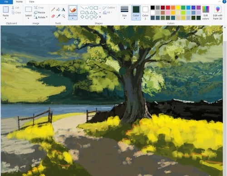Open the File menu
The image size is (227, 176).
coord(6,2)
